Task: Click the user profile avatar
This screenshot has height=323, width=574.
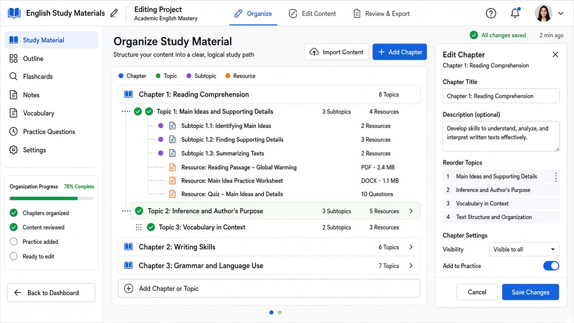Action: [x=544, y=13]
